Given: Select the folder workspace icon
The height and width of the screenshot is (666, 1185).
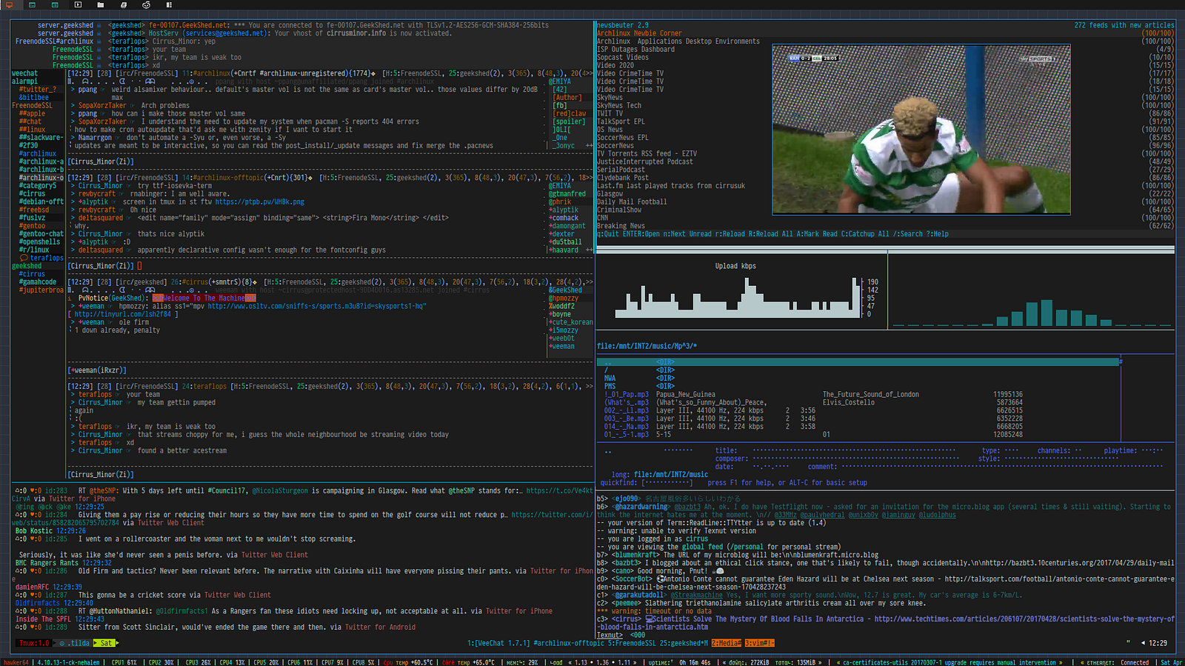Looking at the screenshot, I should point(100,4).
